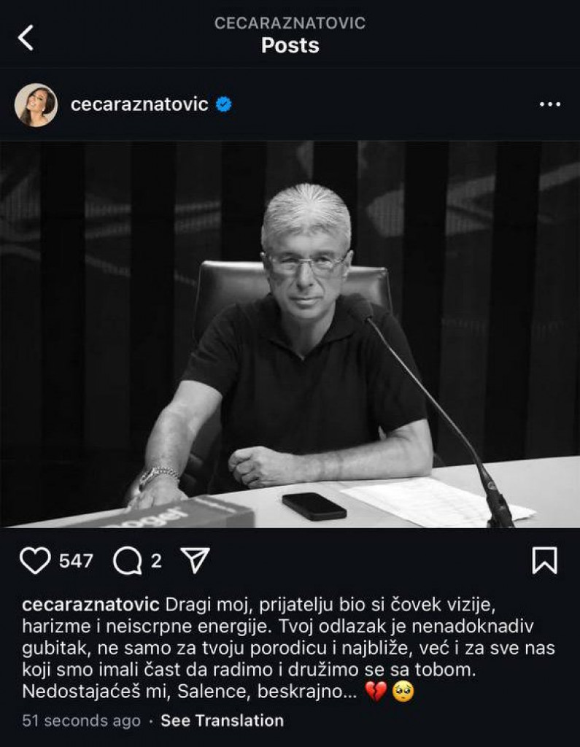
Task: Open the cecaraznatovic username beside the avatar
Action: pos(139,104)
